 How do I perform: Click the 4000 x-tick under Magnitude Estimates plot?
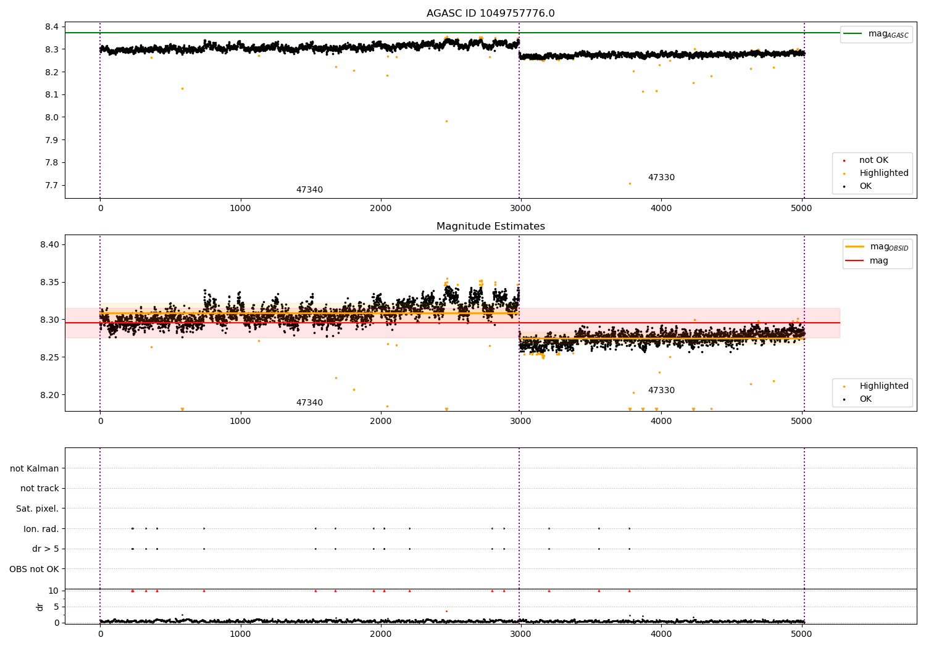click(x=661, y=422)
